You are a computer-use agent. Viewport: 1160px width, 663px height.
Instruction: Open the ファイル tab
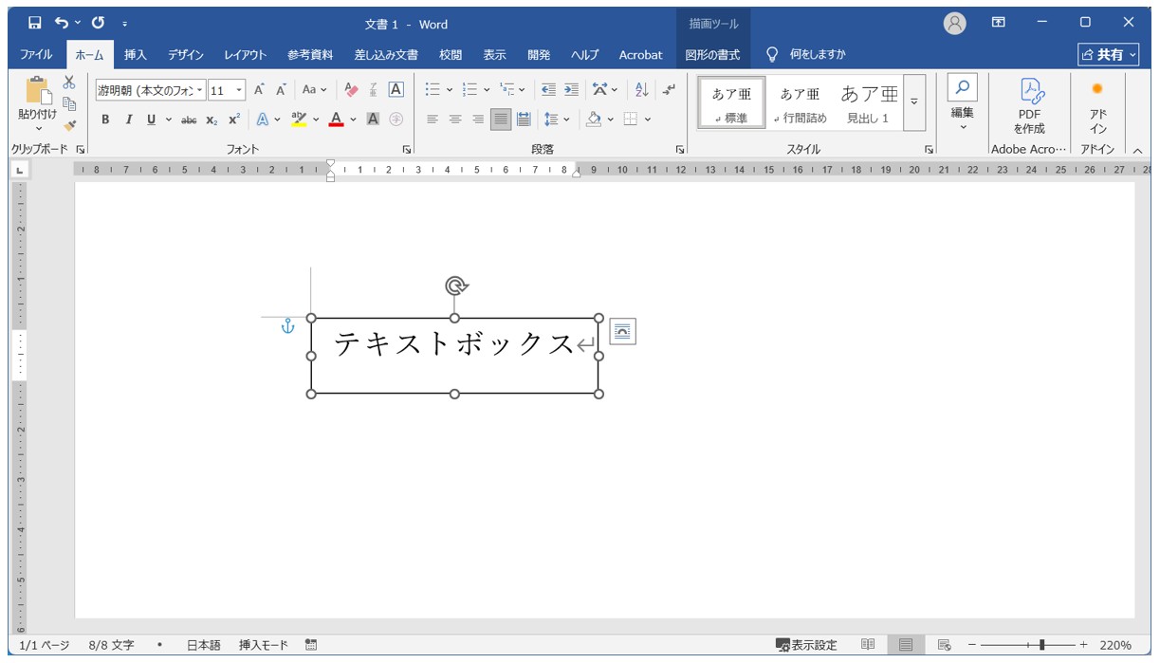coord(36,55)
